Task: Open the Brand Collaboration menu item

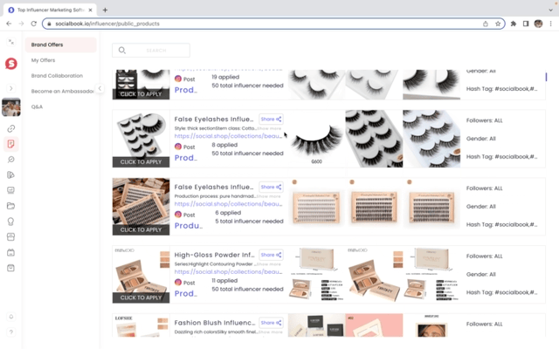Action: point(57,76)
